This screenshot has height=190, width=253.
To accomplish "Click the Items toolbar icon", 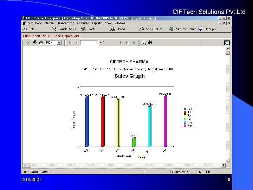I will tap(112, 29).
